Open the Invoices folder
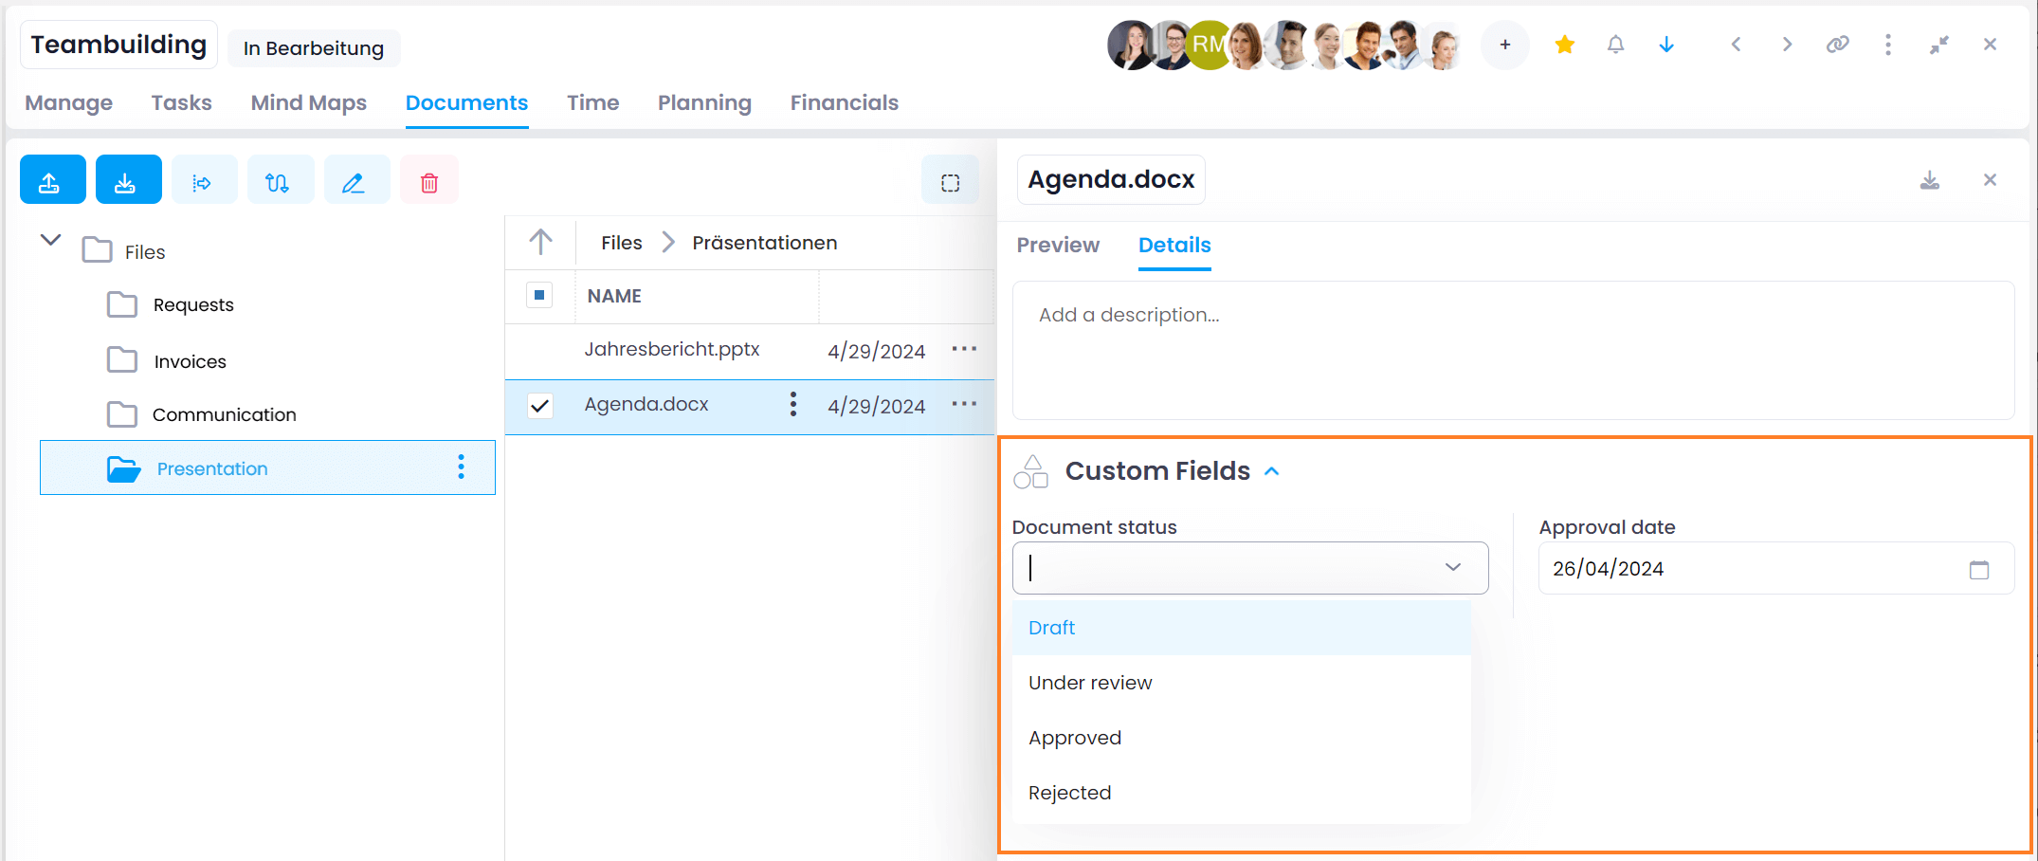 pyautogui.click(x=190, y=361)
